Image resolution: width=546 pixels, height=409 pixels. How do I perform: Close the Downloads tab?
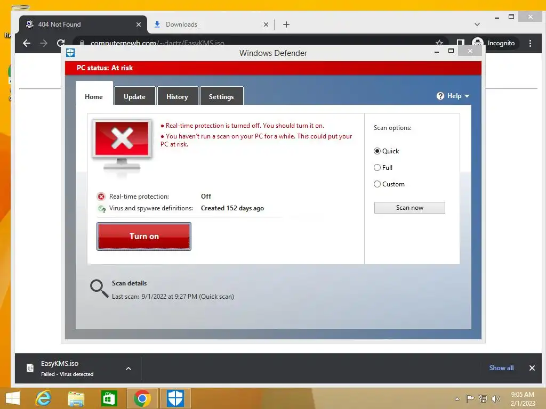point(266,24)
